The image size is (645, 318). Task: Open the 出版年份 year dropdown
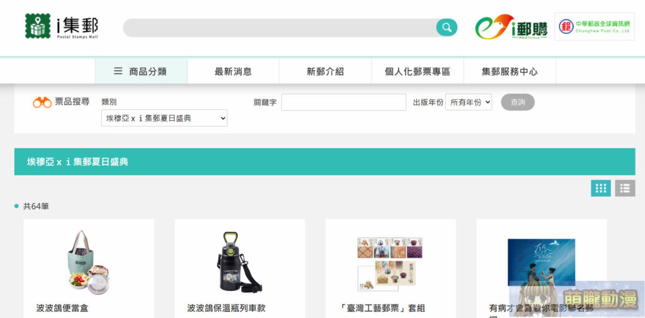468,102
